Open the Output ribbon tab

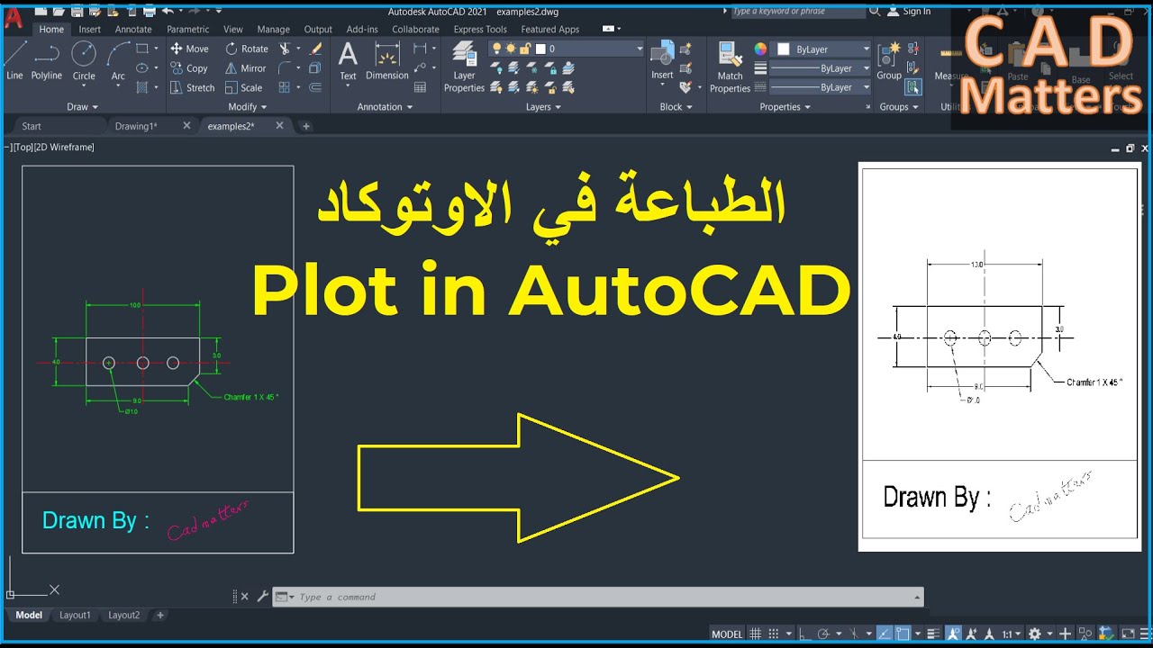coord(318,29)
